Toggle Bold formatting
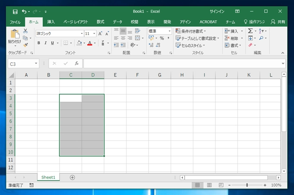The height and width of the screenshot is (195, 294). click(x=38, y=43)
